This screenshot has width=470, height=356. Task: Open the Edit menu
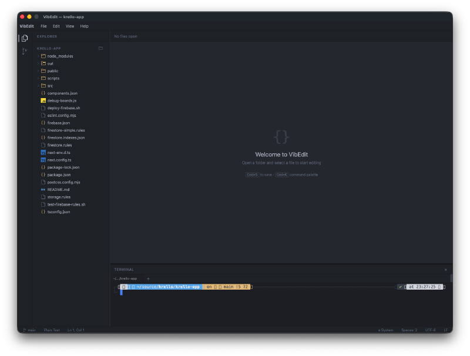(56, 26)
